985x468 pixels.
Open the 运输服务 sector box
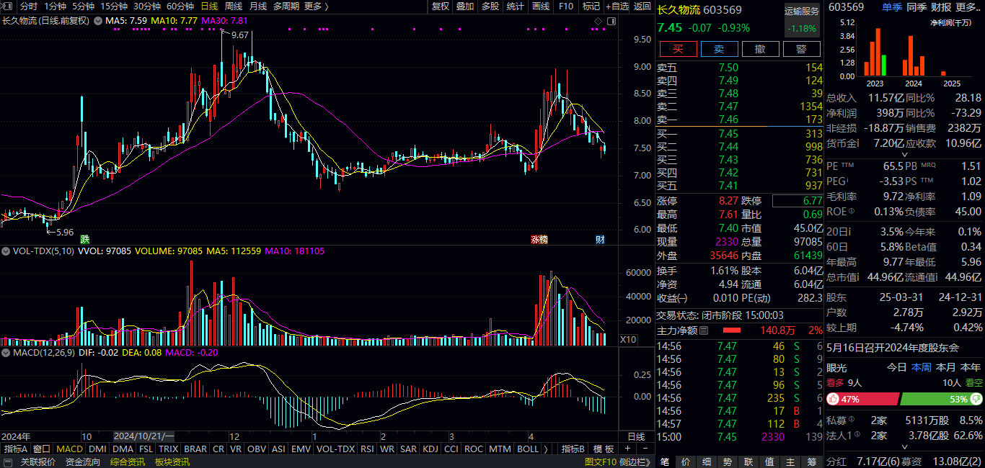tap(802, 19)
